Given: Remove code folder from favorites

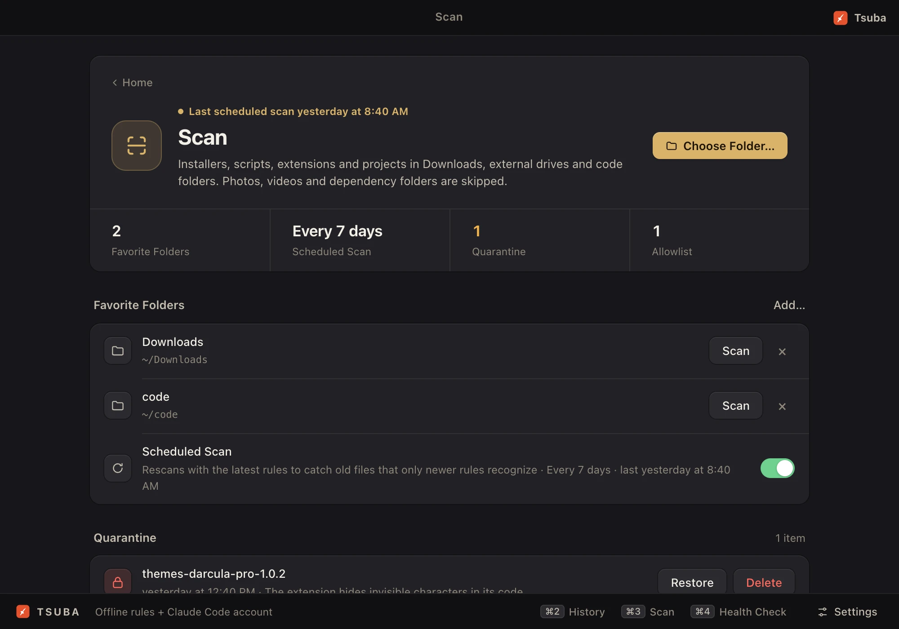Looking at the screenshot, I should coord(782,407).
